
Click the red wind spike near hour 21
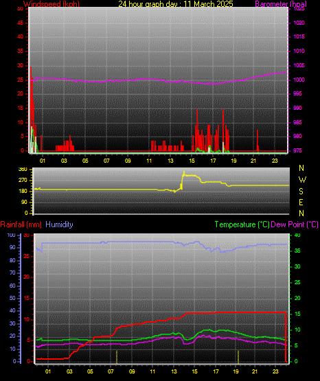258,141
